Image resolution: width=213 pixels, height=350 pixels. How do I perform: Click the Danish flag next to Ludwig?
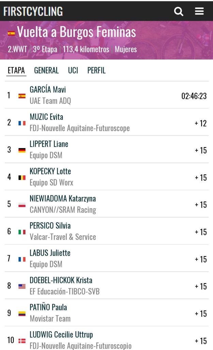click(x=22, y=341)
